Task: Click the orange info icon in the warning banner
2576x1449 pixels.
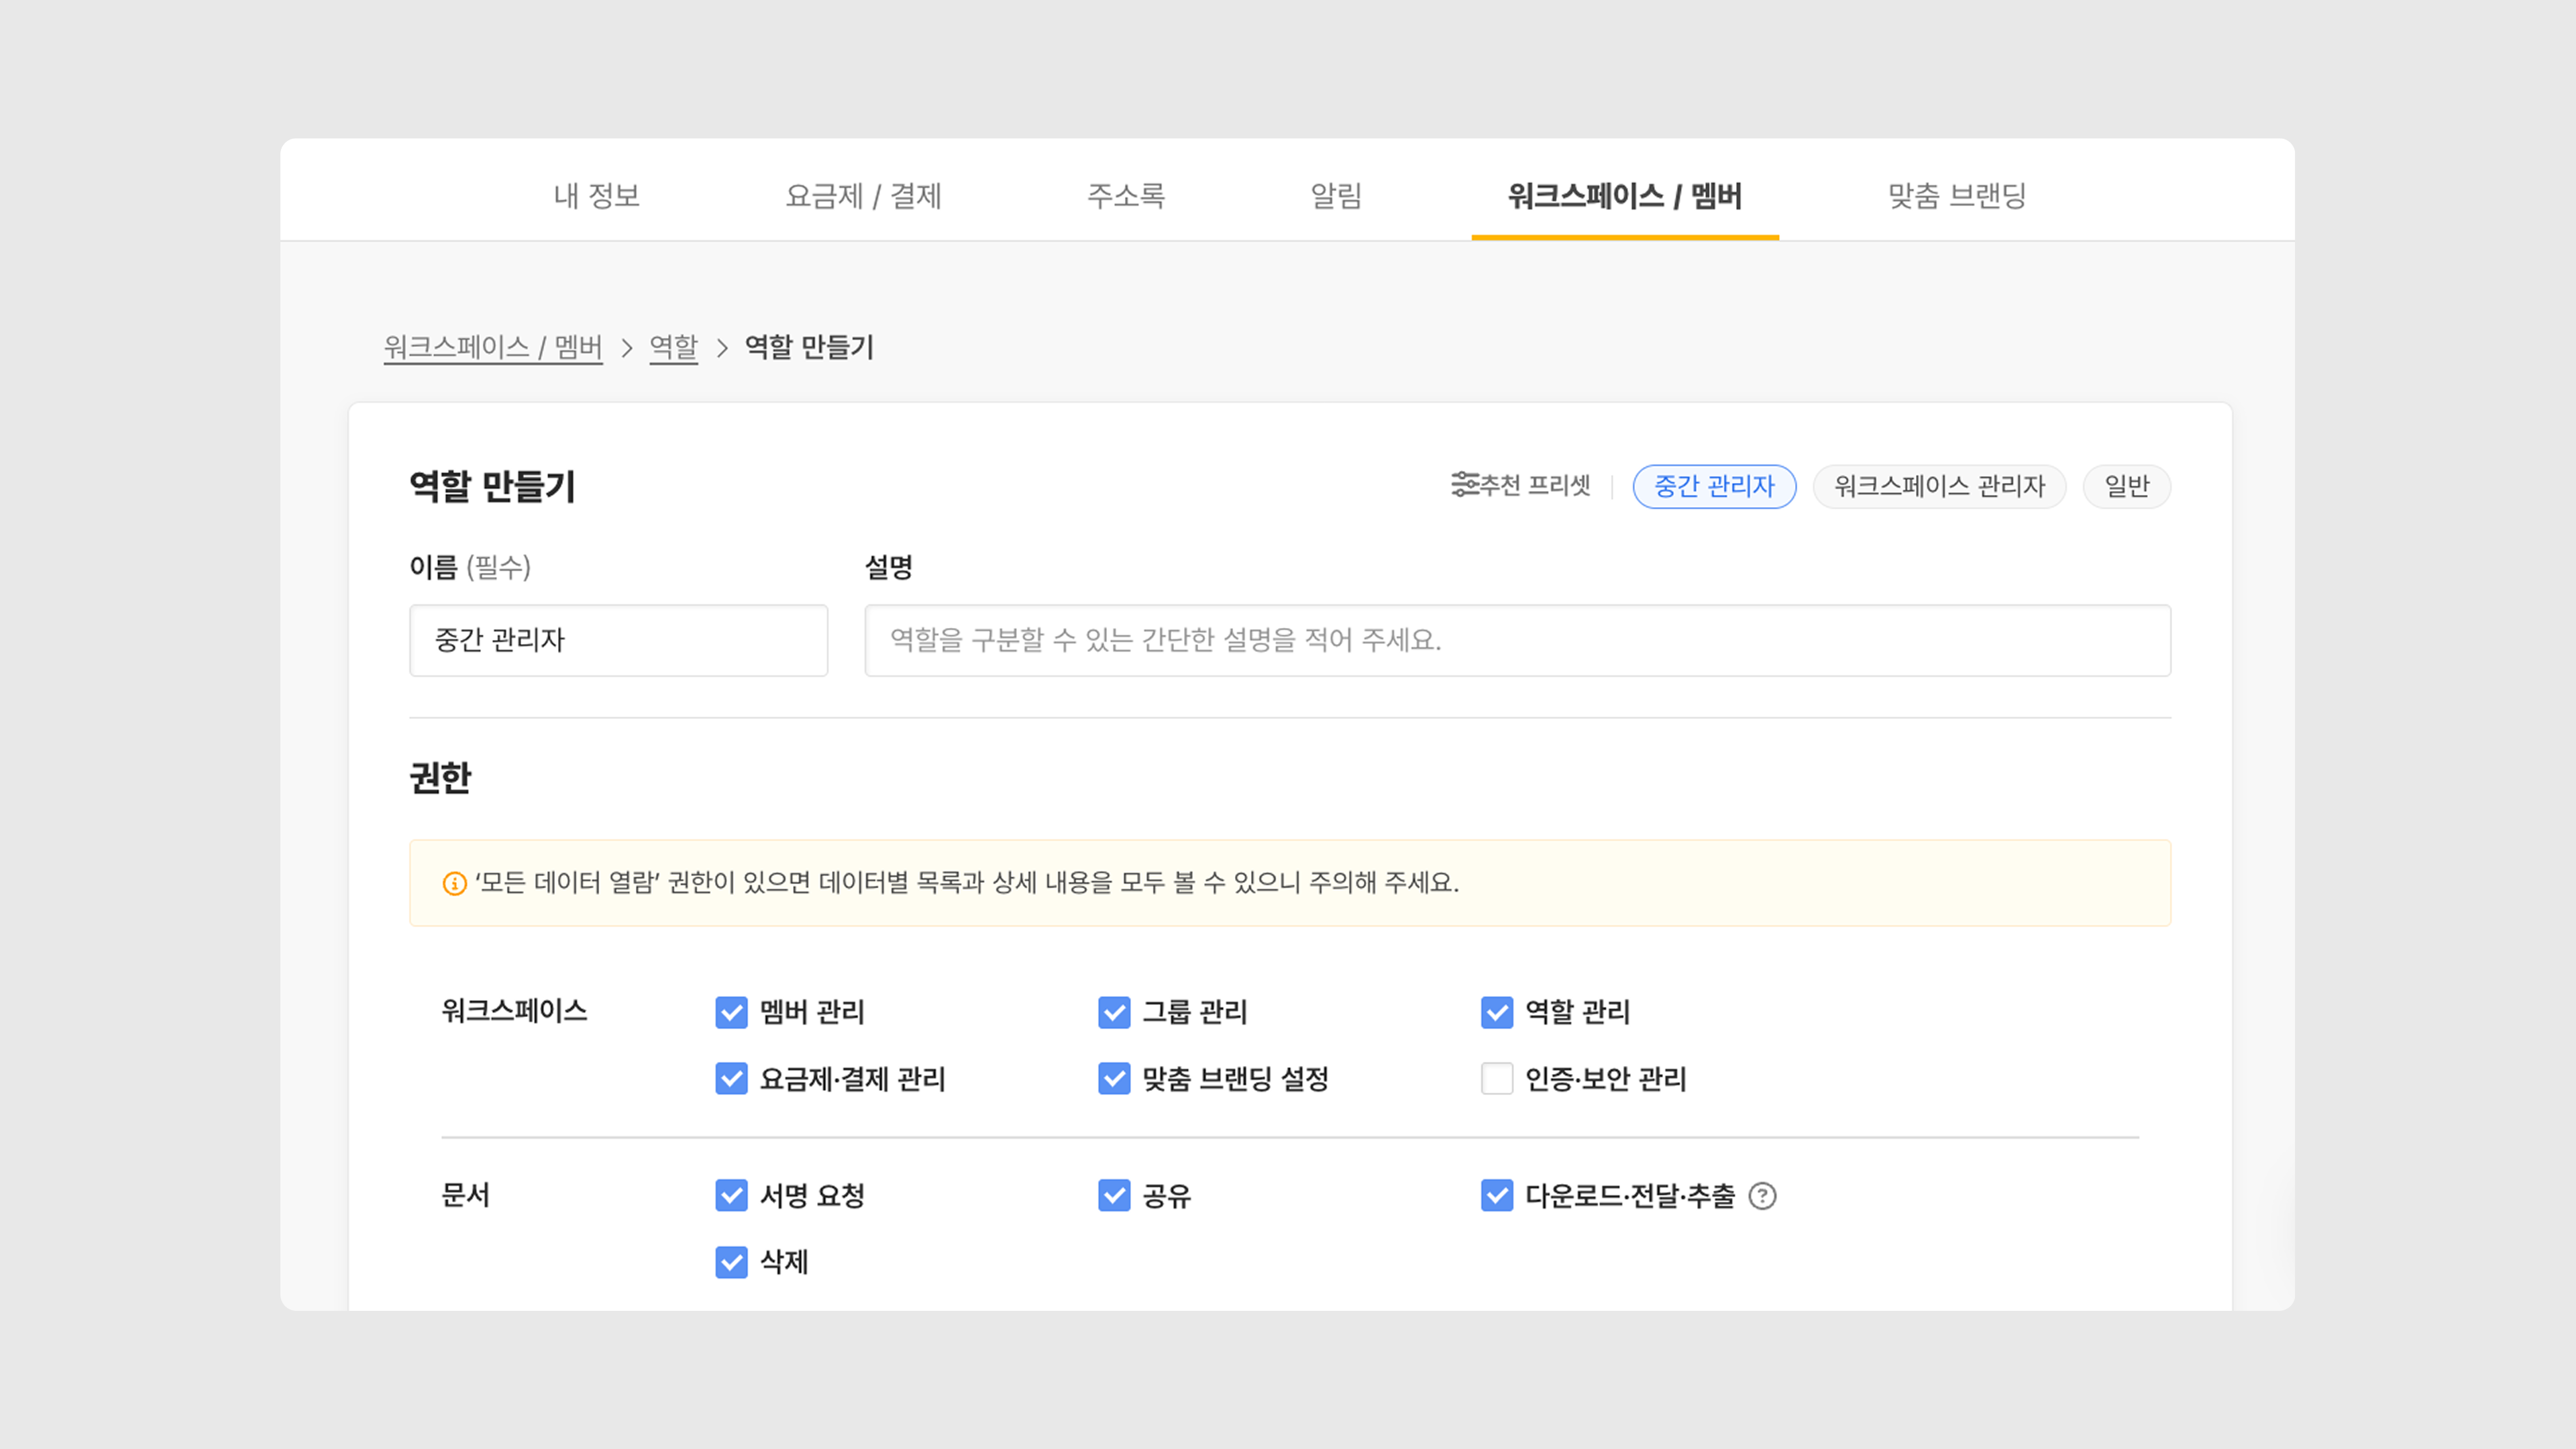Action: 454,883
